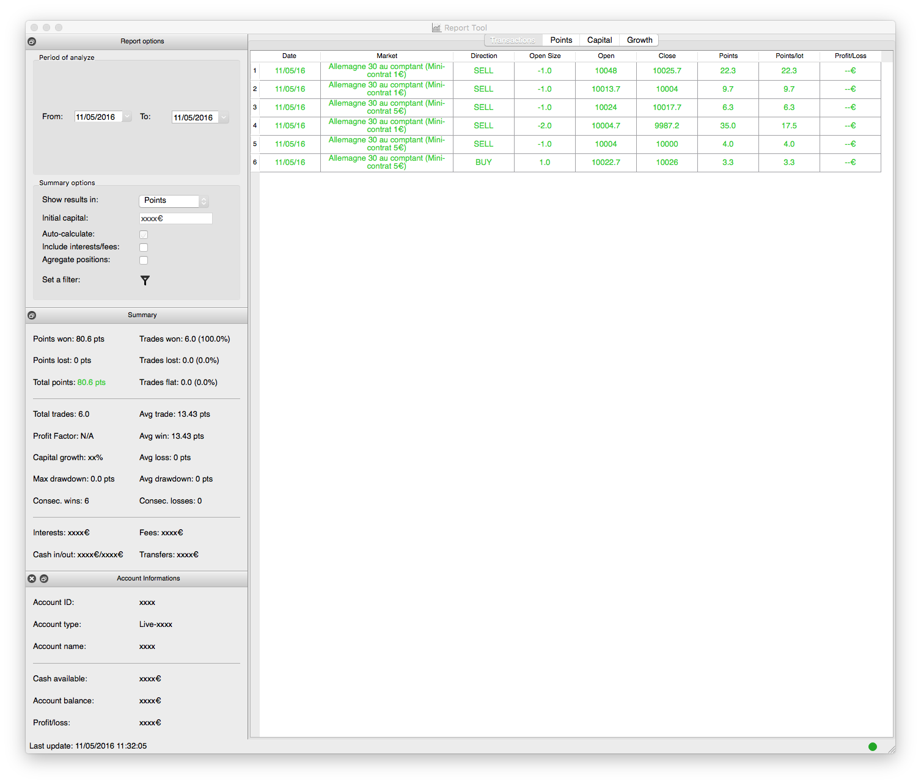The height and width of the screenshot is (784, 921).
Task: Sort by the Points/lot column header
Action: coord(790,56)
